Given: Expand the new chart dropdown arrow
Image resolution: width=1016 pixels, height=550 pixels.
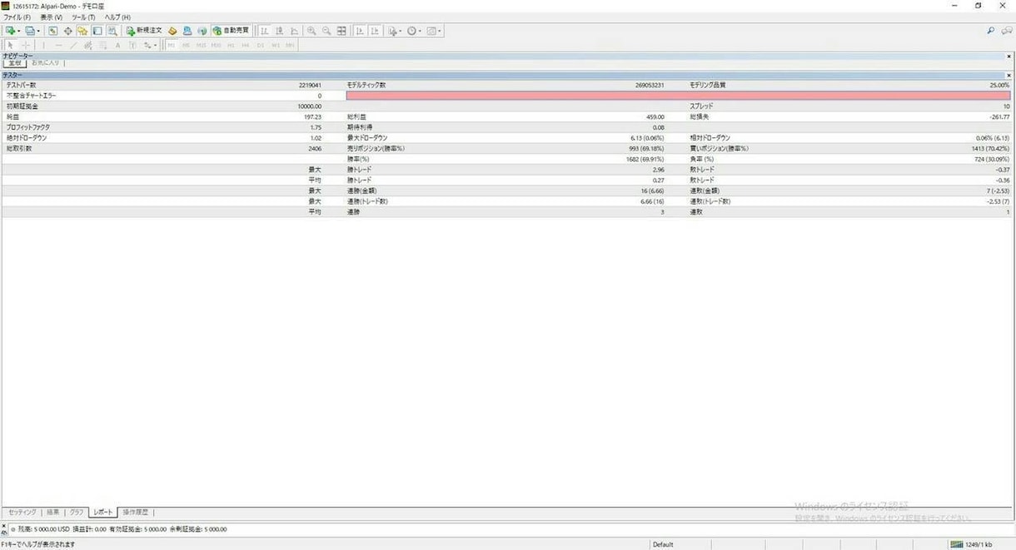Looking at the screenshot, I should pos(18,32).
